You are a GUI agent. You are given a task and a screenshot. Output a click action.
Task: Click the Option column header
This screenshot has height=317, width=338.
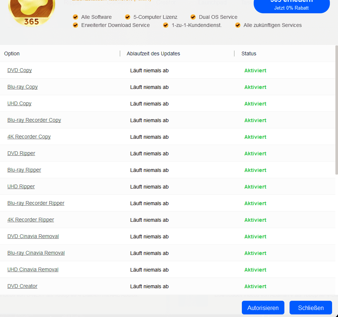(12, 54)
